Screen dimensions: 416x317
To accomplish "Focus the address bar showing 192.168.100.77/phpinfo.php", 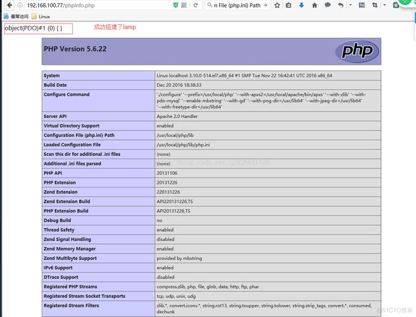I will pos(98,5).
